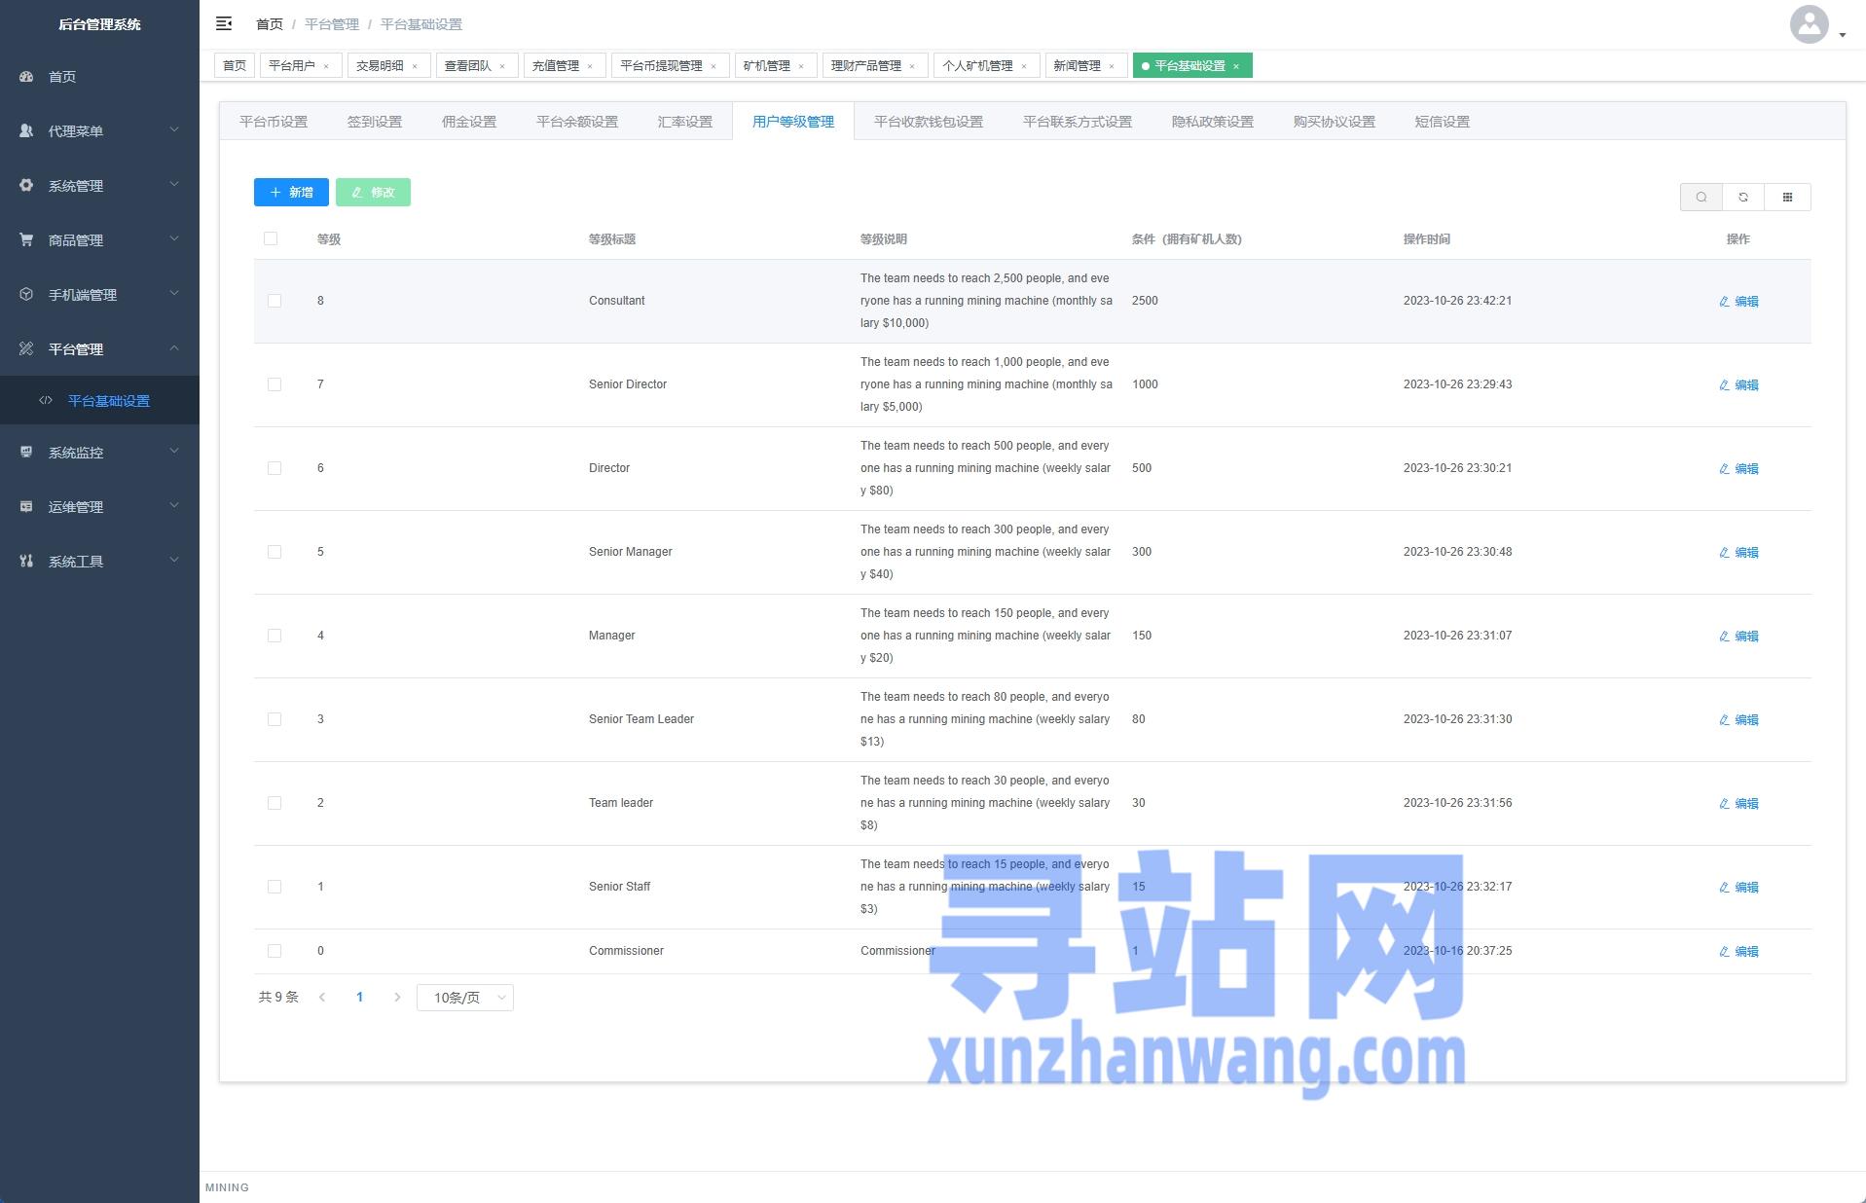Close the 查看团队 tab
The image size is (1866, 1203).
click(x=502, y=66)
